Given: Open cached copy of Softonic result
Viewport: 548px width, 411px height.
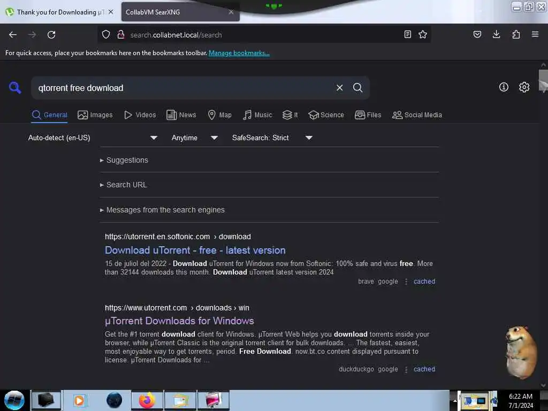Looking at the screenshot, I should pyautogui.click(x=424, y=281).
